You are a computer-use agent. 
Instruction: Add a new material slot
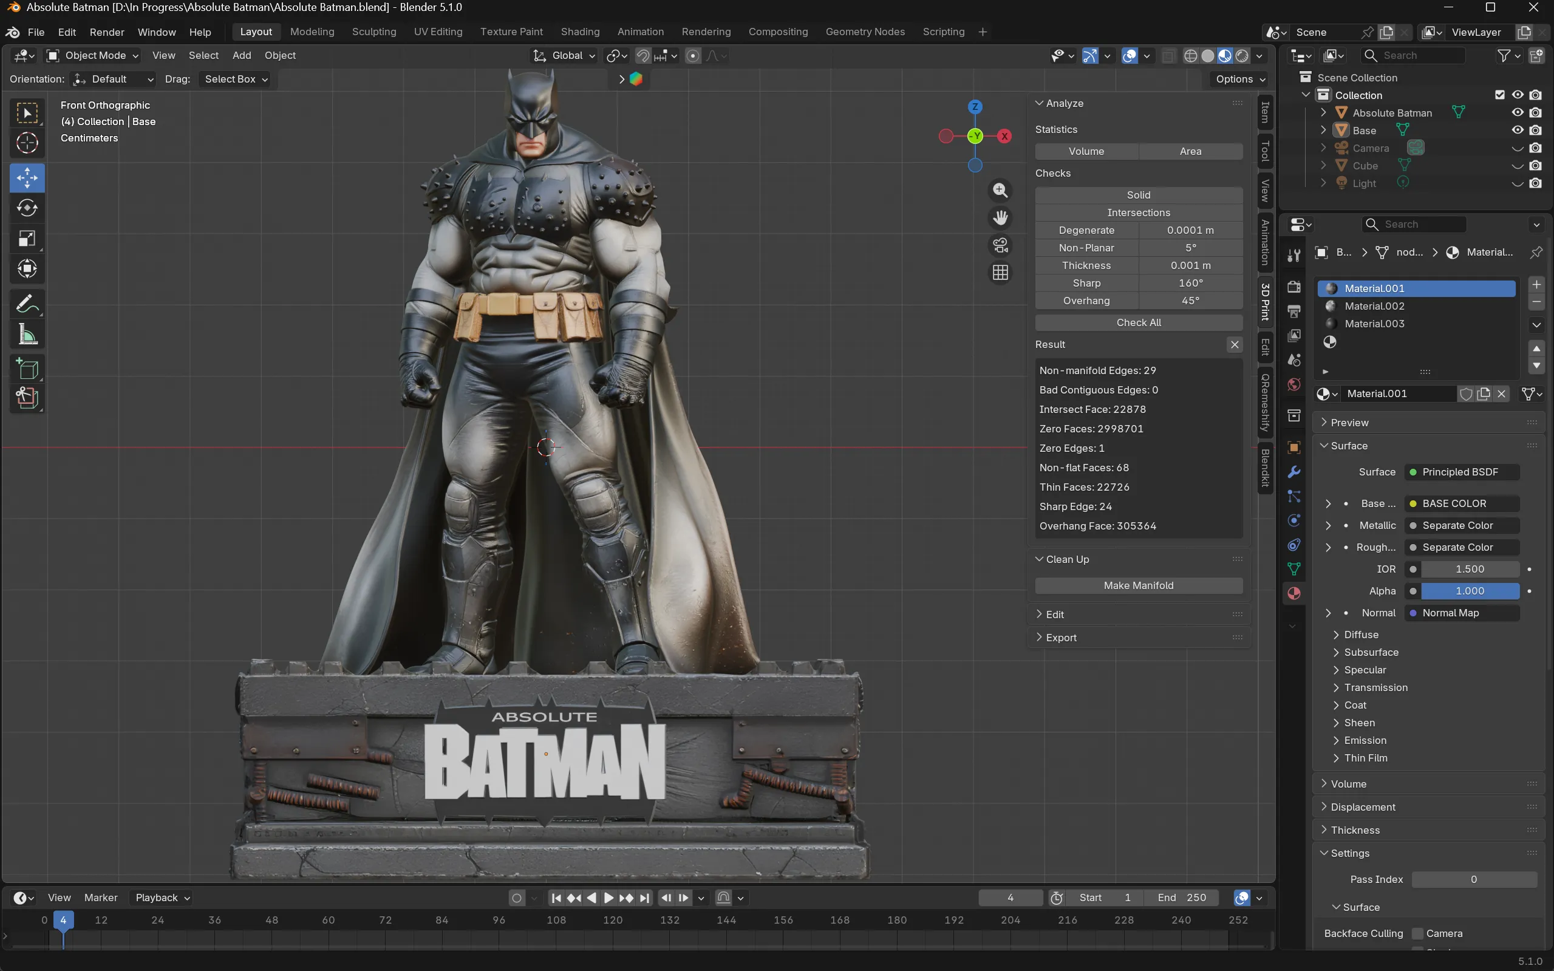[x=1536, y=284]
